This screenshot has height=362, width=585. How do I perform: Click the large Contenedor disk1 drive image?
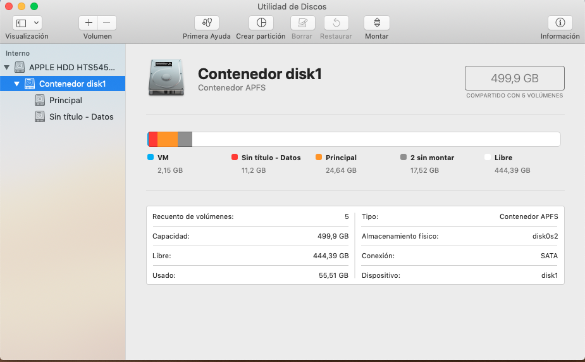coord(167,78)
